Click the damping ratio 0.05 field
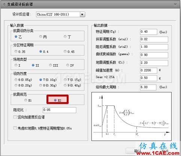Viewport: 181px width, 156px height. click(x=59, y=110)
